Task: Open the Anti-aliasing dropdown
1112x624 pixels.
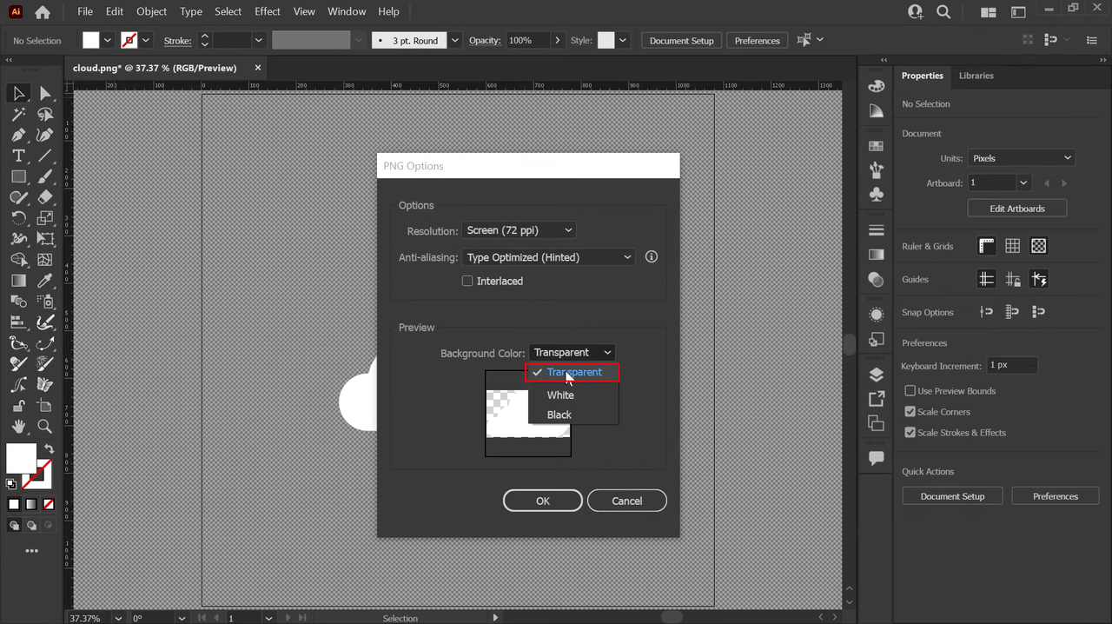Action: click(x=548, y=257)
